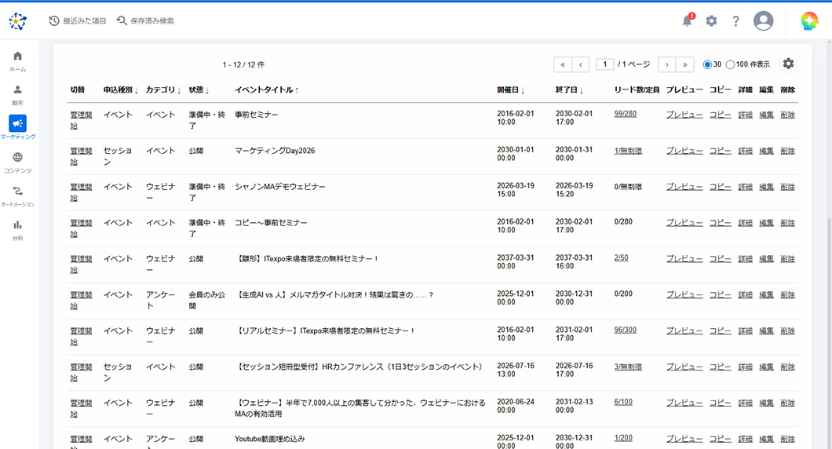Click 管理開始 for シャノンMAデモウェビナー row
The image size is (832, 449).
(81, 192)
